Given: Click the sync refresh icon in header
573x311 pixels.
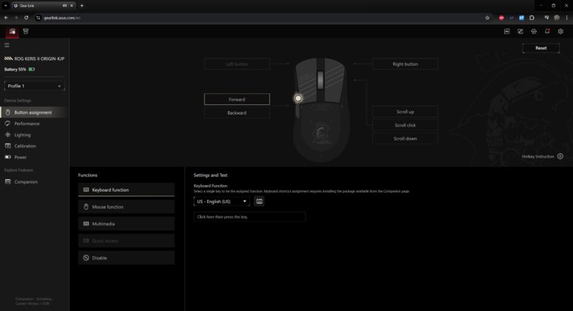Looking at the screenshot, I should tap(534, 31).
